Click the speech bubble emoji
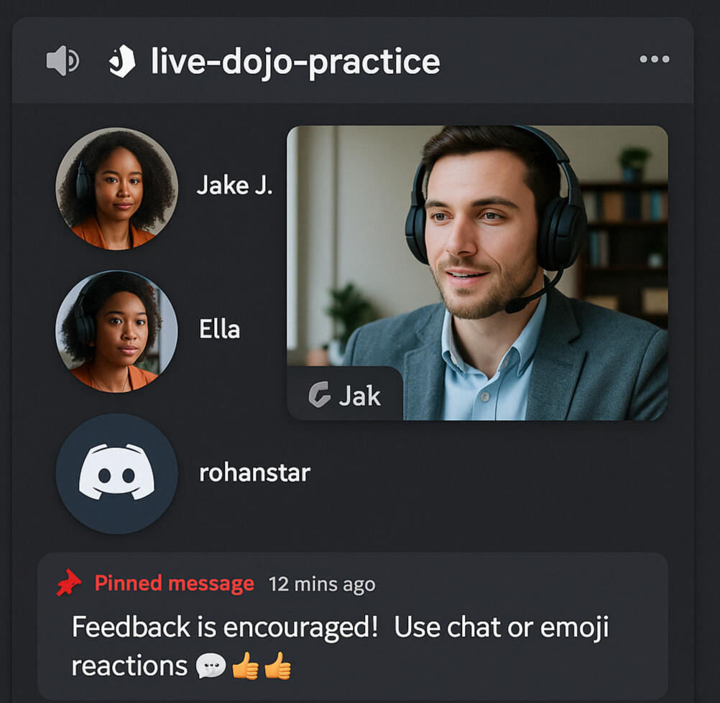The width and height of the screenshot is (720, 703). point(211,666)
